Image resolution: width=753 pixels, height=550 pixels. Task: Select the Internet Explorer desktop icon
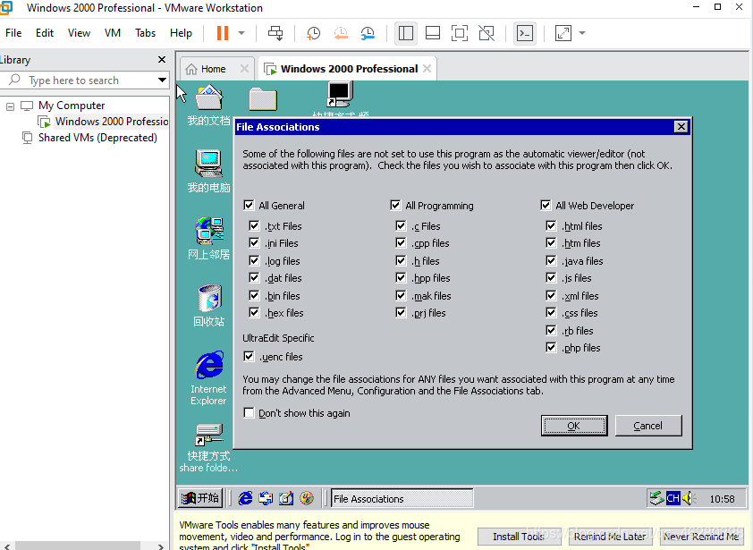(x=208, y=378)
